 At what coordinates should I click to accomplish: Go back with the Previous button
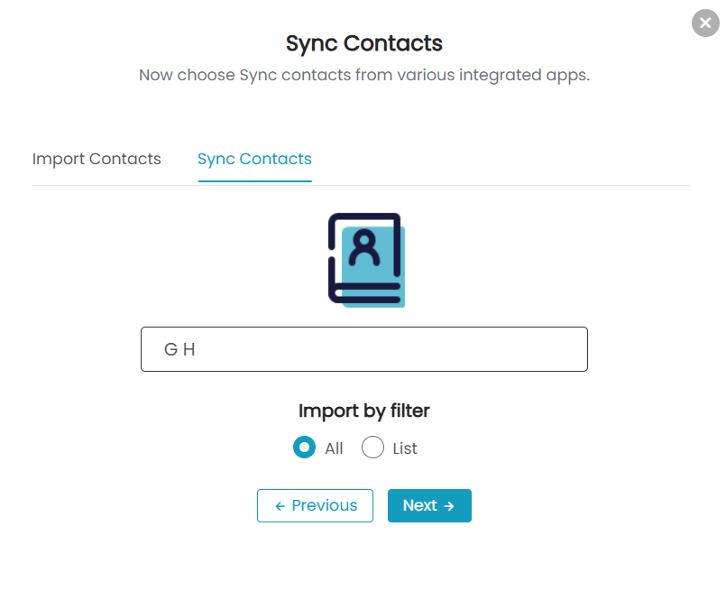[316, 506]
